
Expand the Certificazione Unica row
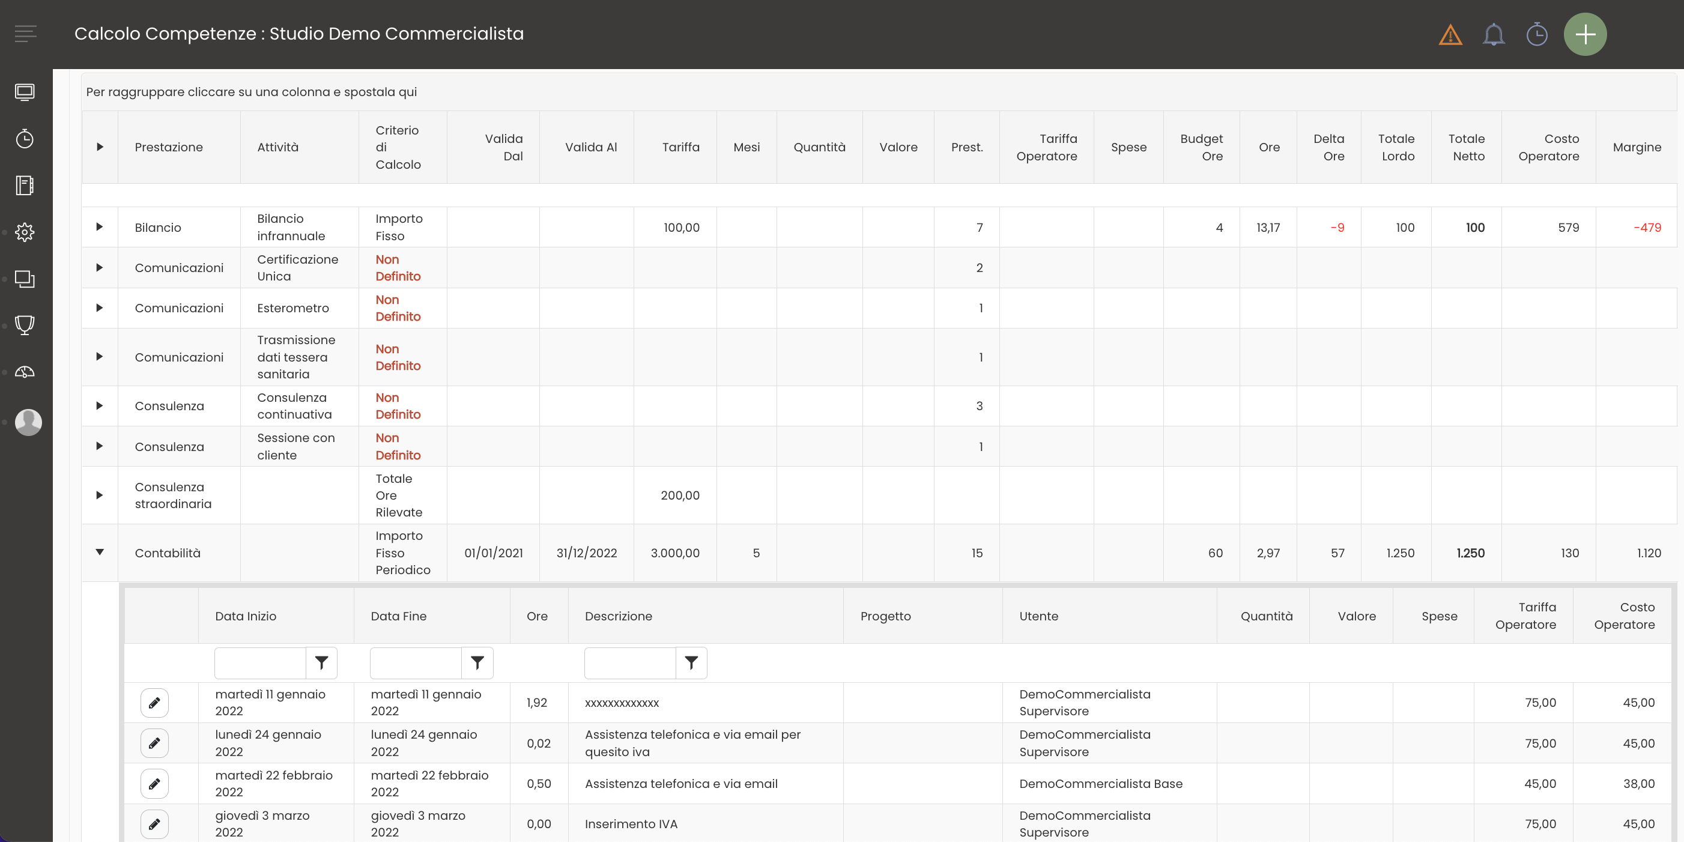pos(99,267)
